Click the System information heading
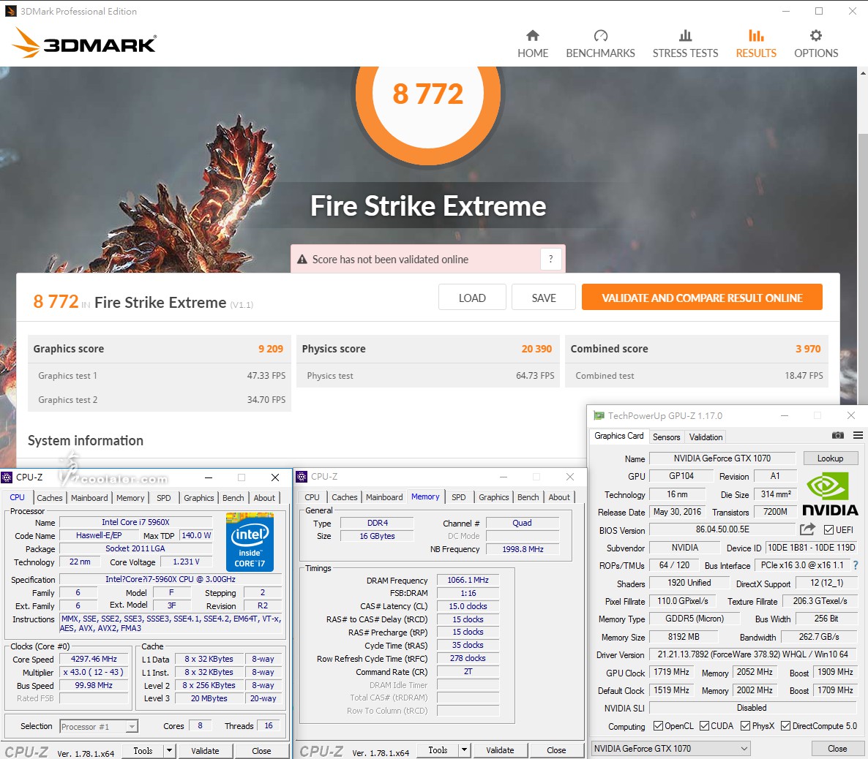 click(86, 440)
